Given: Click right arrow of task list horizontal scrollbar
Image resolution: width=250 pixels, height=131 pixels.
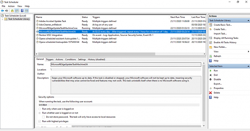Looking at the screenshot, I should pyautogui.click(x=204, y=54).
